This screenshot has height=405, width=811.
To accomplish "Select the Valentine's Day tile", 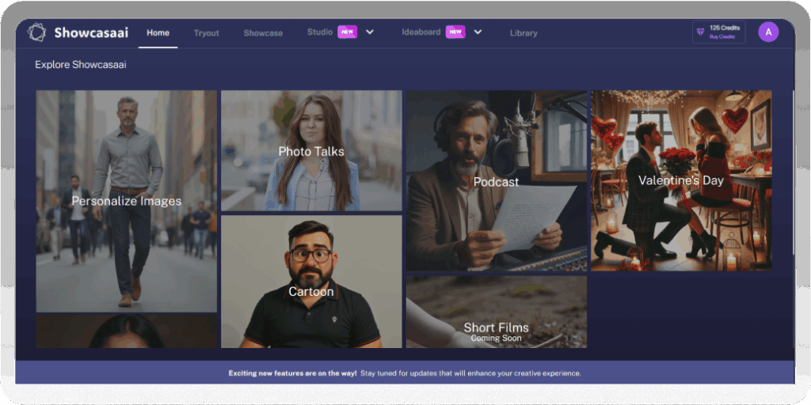I will (x=681, y=180).
